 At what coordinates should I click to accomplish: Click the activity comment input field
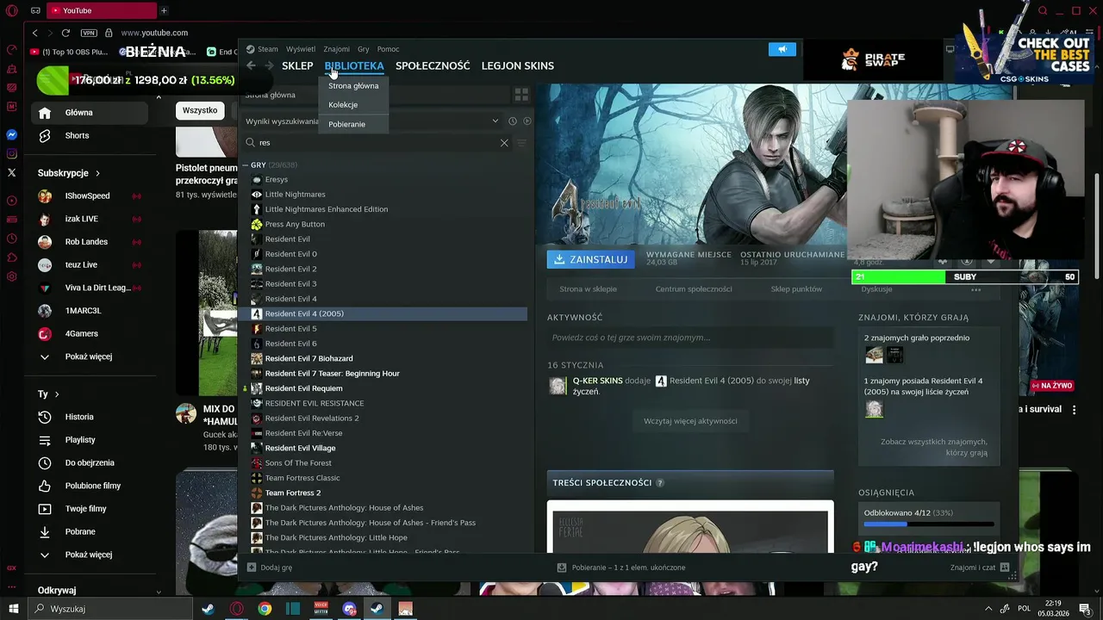click(690, 338)
